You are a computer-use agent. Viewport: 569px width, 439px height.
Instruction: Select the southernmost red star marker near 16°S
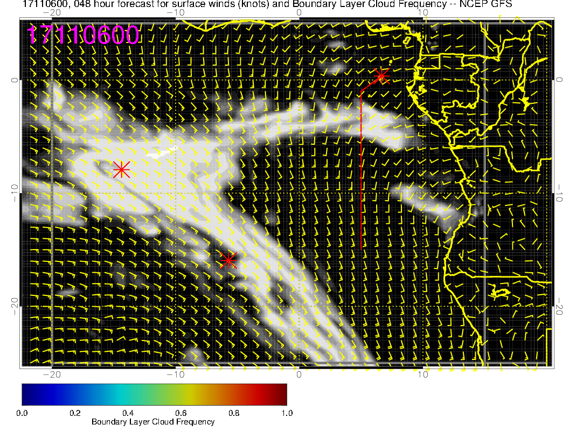[x=228, y=260]
